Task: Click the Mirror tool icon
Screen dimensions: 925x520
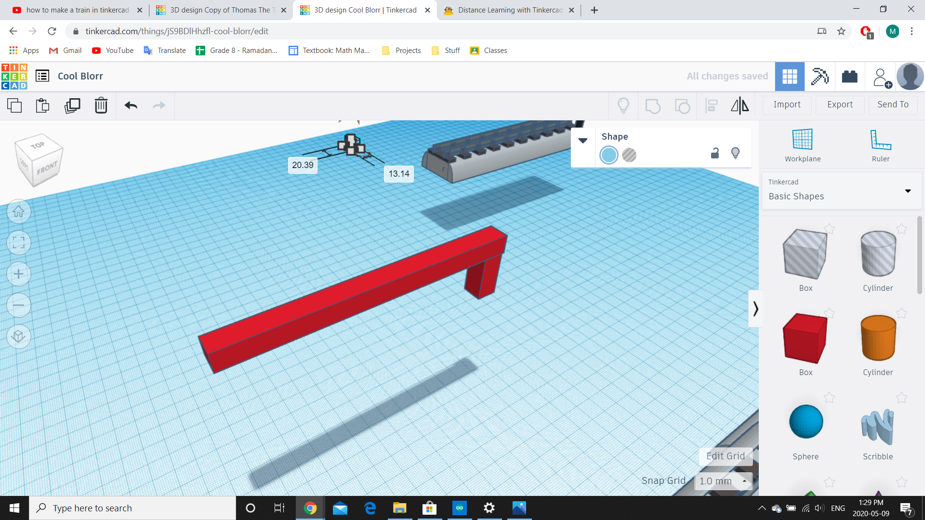Action: pos(740,105)
